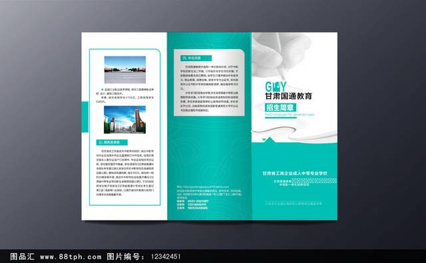Click the school name 甘肃省工商企业成人中等专业学校
The height and width of the screenshot is (263, 426).
(295, 173)
